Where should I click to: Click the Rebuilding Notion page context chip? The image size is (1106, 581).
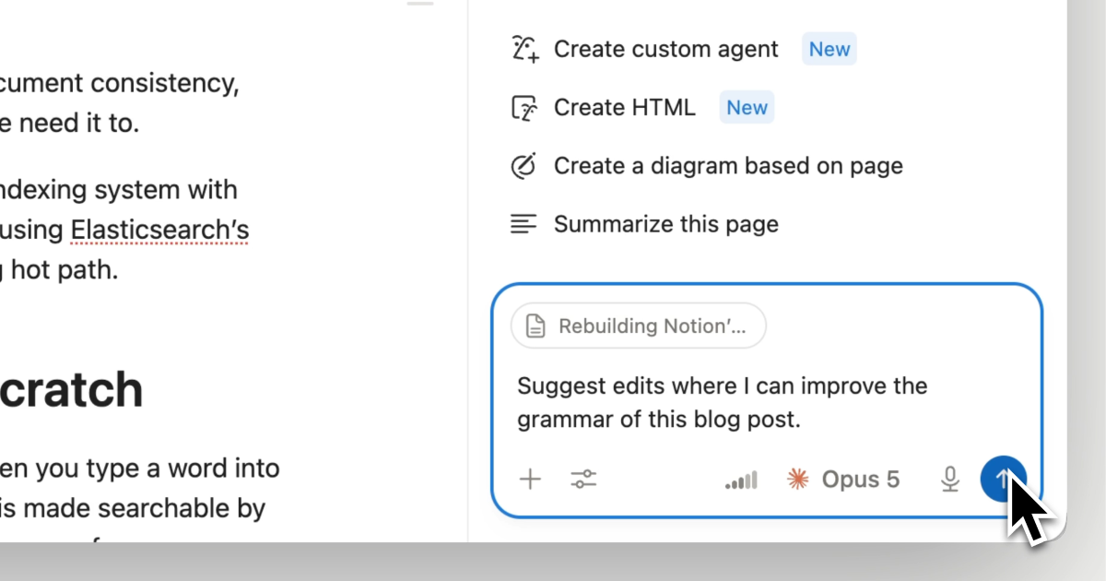point(639,326)
